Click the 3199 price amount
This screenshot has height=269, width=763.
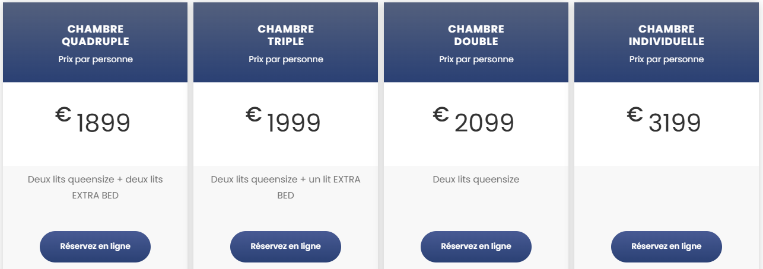coord(675,123)
